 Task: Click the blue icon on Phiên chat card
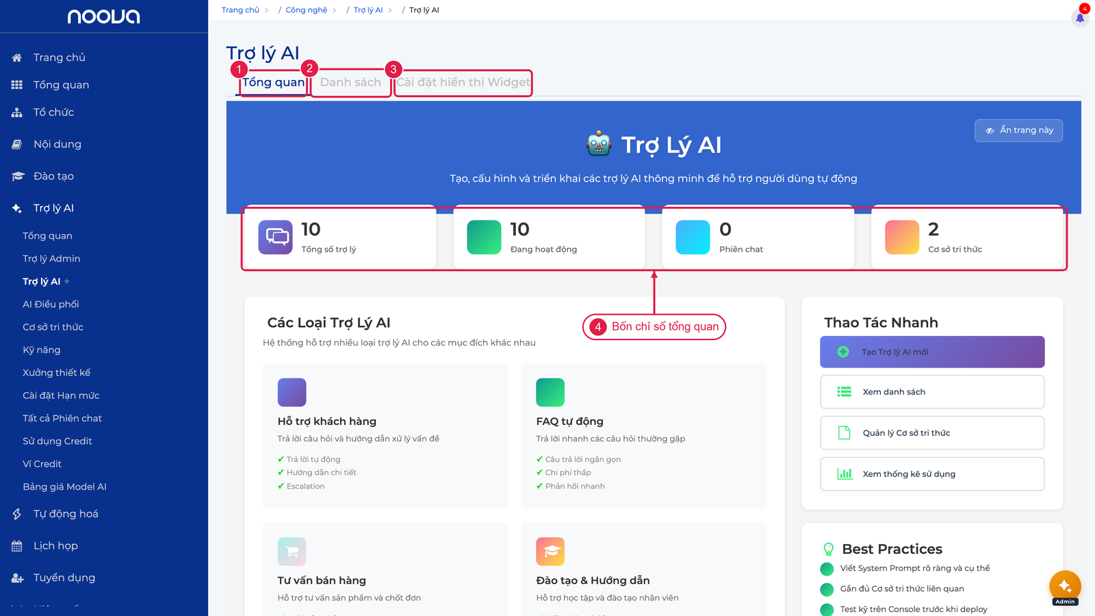pyautogui.click(x=693, y=237)
